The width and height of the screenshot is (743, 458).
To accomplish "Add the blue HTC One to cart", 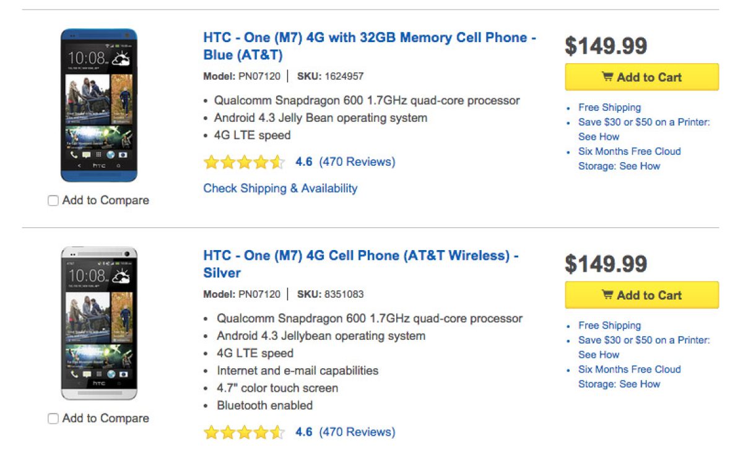I will [x=642, y=77].
